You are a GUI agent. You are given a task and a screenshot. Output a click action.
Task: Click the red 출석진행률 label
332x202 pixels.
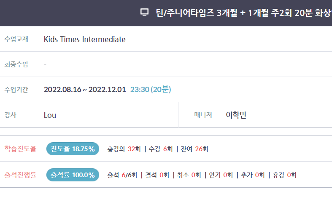[x=20, y=175]
